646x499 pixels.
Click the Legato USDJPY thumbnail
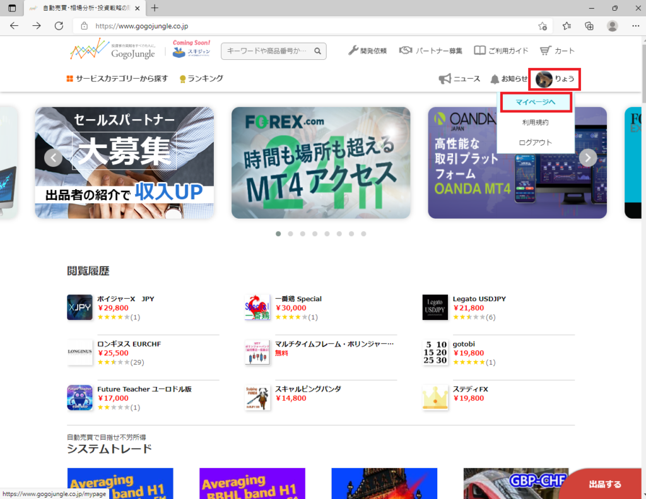coord(435,307)
